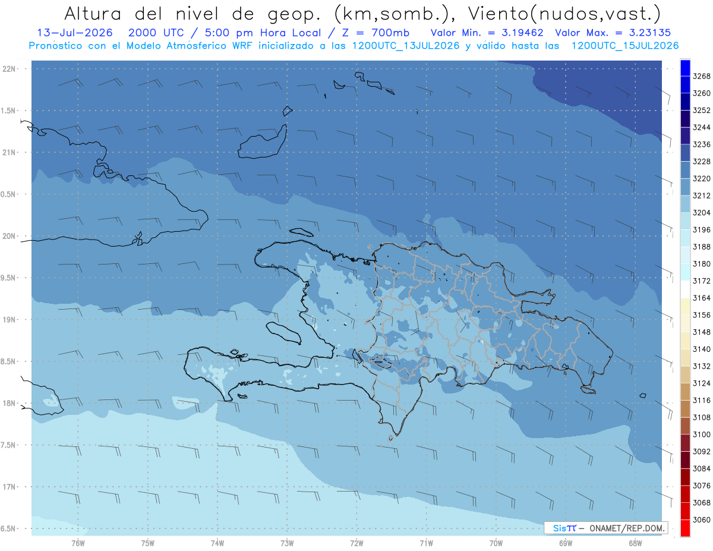Screen dimensions: 713x551
Task: Click the white swatch between 3172 and 3164
Action: pos(685,289)
